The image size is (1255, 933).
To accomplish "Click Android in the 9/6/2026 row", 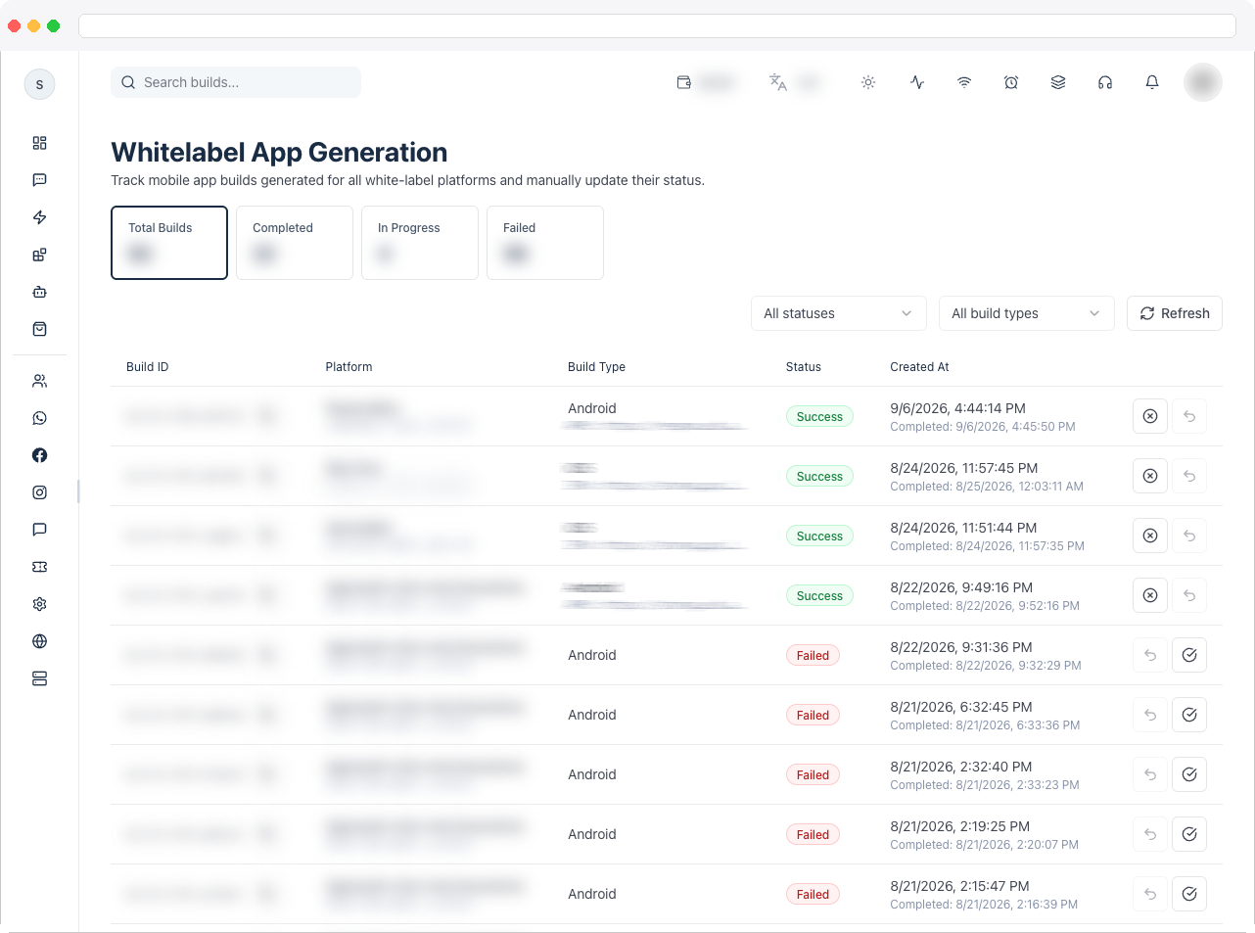I will click(x=592, y=408).
